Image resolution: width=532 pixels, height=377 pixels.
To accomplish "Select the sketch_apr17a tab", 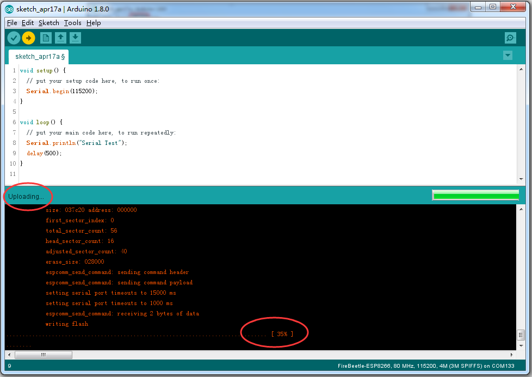I will tap(39, 57).
